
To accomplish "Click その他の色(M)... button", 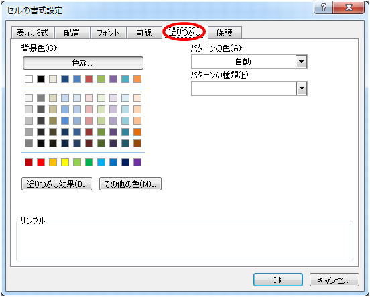I will point(130,184).
